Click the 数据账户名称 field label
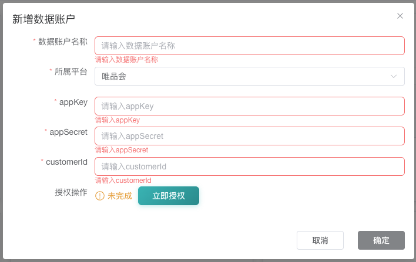 tap(62, 42)
